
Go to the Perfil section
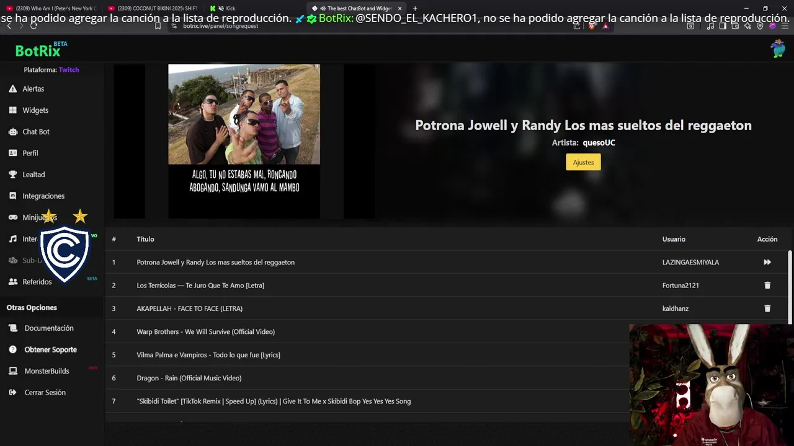[30, 153]
